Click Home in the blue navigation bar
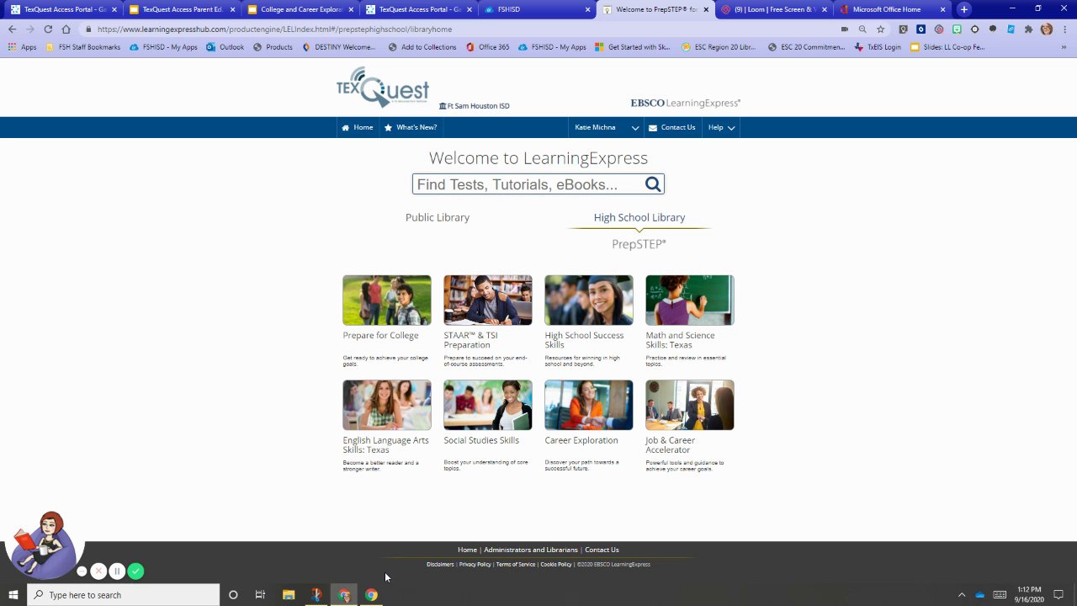The image size is (1077, 606). (x=363, y=128)
